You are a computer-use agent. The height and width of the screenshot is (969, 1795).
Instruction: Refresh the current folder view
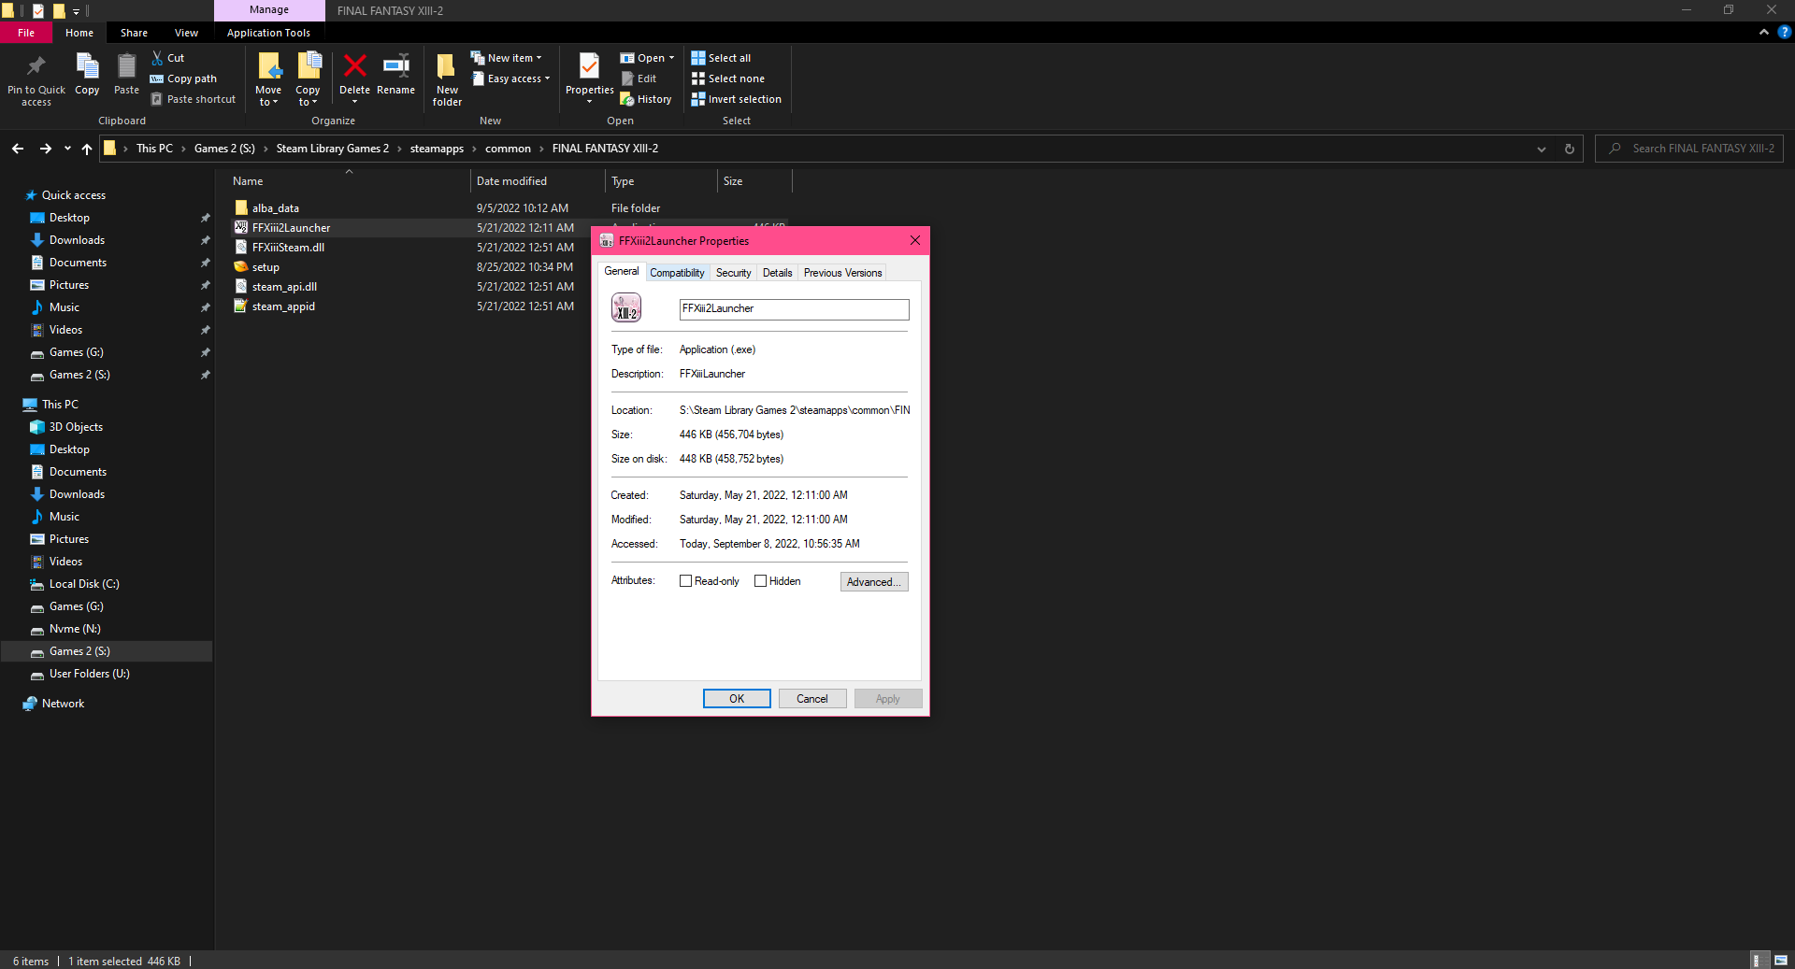tap(1570, 149)
